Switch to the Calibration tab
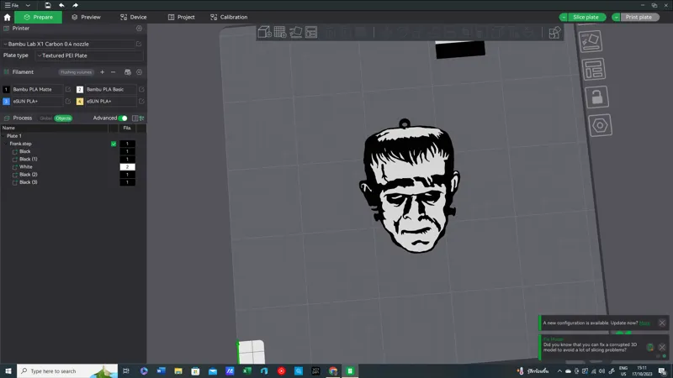 tap(229, 17)
